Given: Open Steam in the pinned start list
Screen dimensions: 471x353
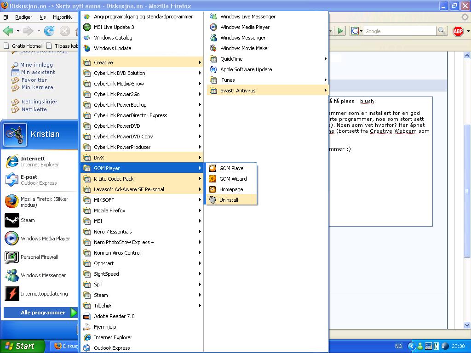Looking at the screenshot, I should (x=40, y=220).
